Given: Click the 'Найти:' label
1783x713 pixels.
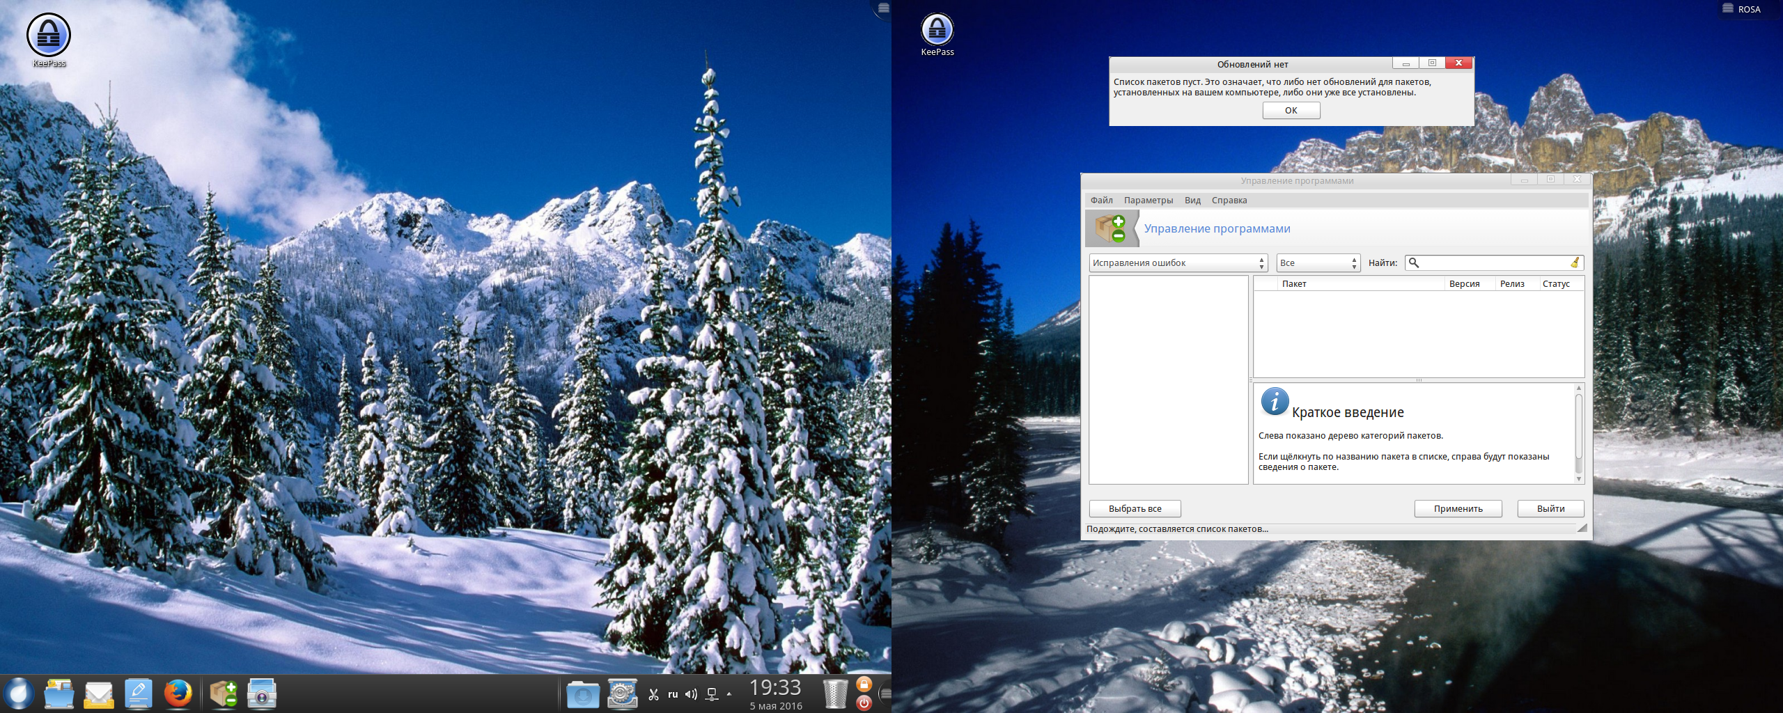Looking at the screenshot, I should point(1383,263).
